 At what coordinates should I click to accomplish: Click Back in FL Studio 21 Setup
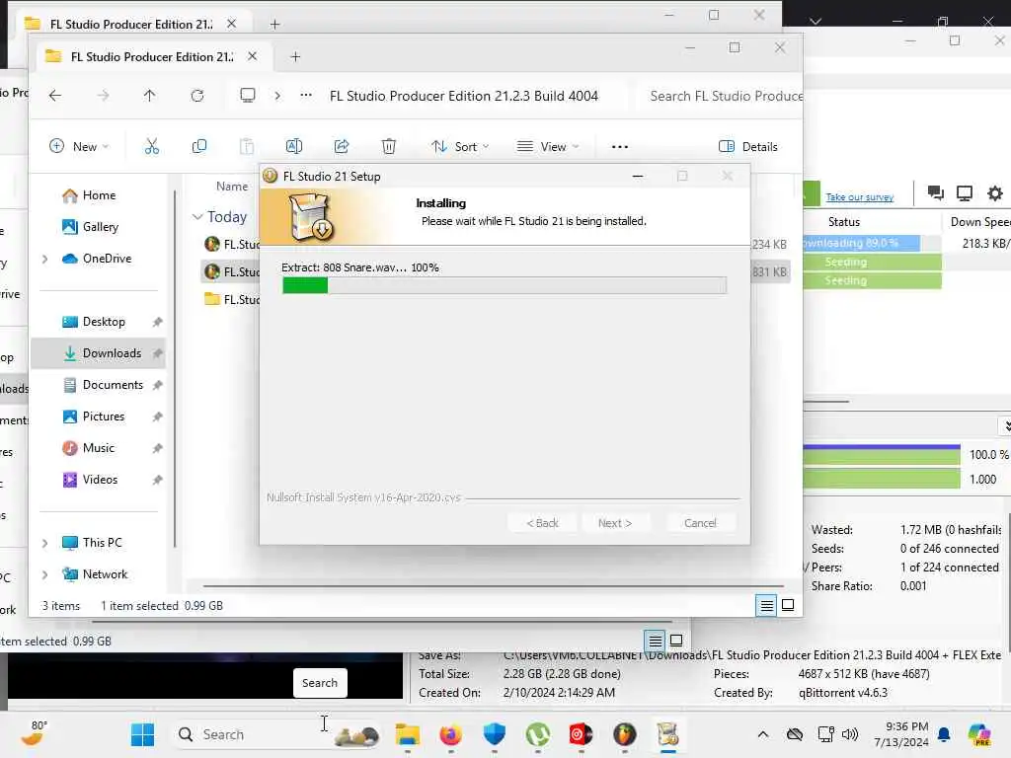(542, 523)
